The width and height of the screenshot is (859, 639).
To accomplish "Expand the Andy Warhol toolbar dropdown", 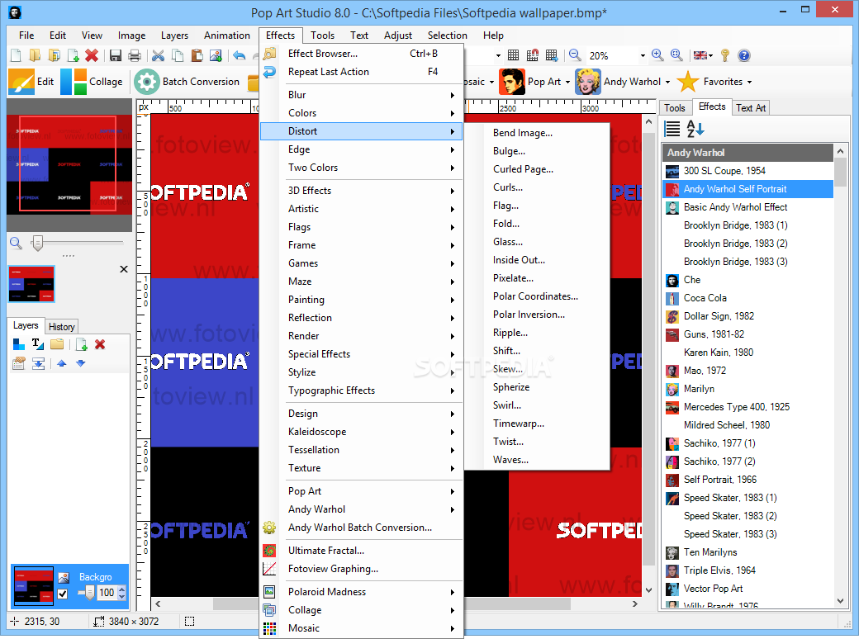I will click(667, 82).
